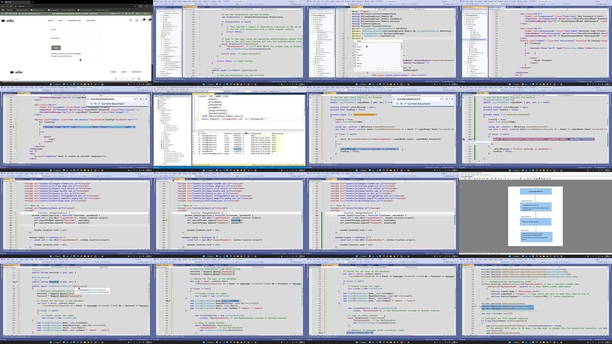612x344 pixels.
Task: Toggle Match whole word in the find box over the Spinner markup
Action: pos(95,104)
